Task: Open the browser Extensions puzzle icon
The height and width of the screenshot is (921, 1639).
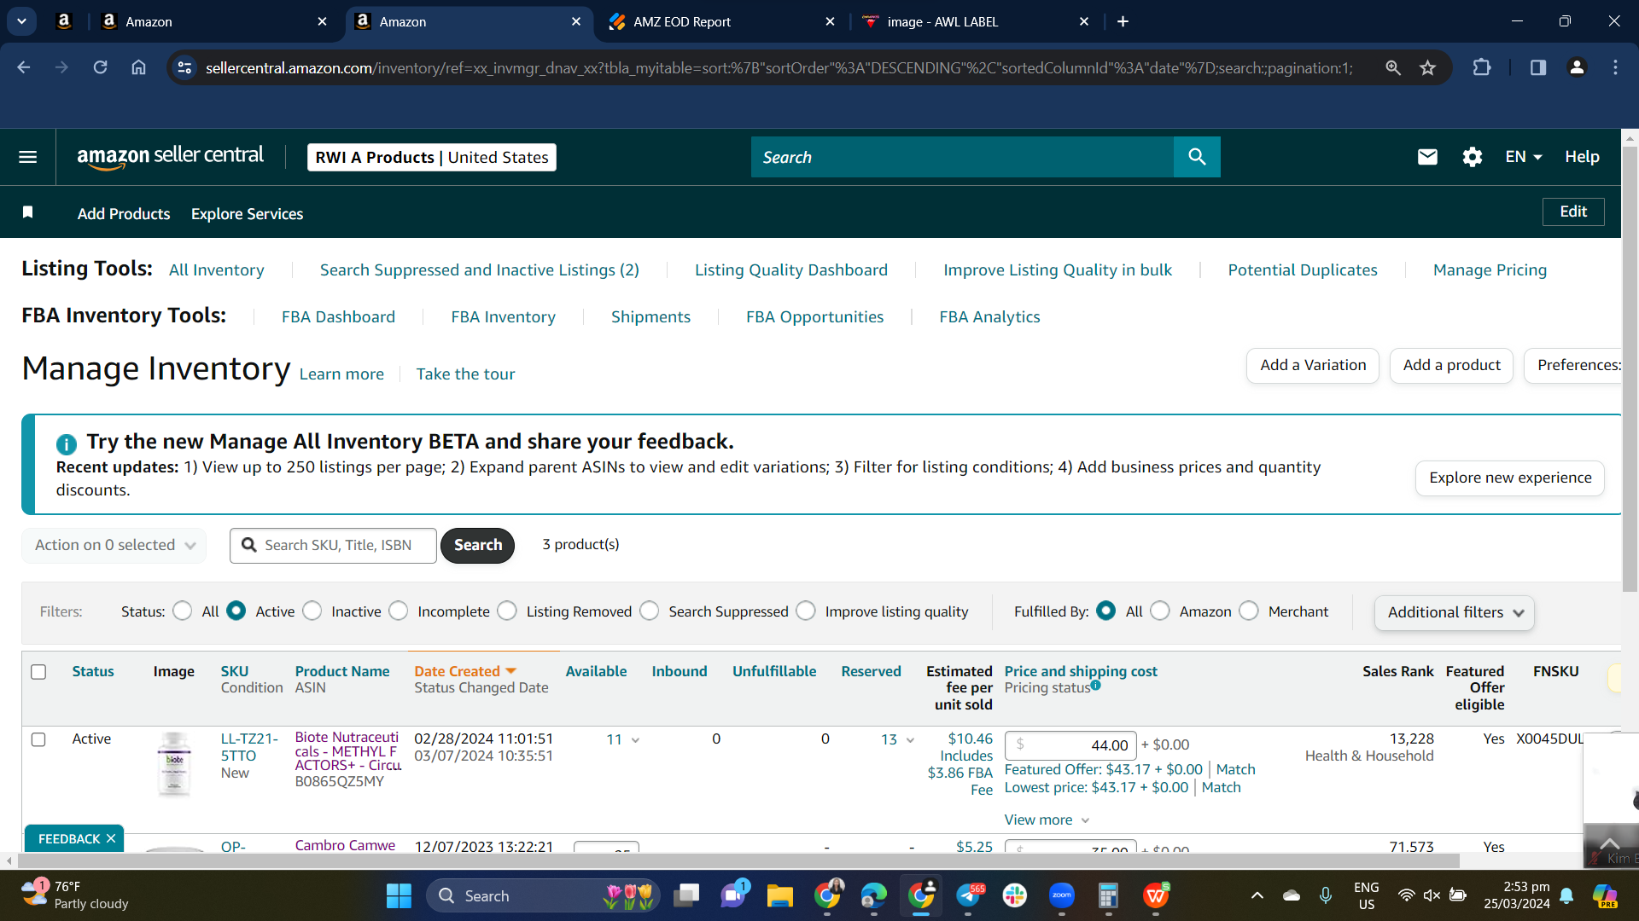Action: click(1482, 67)
